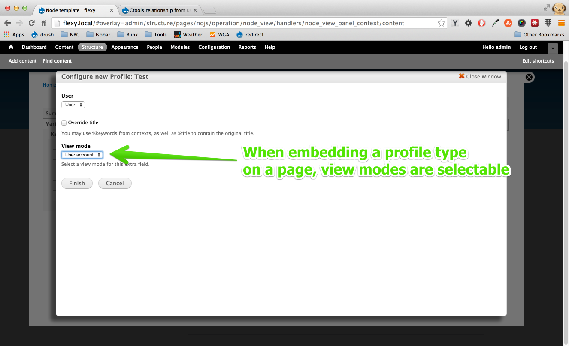Screen dimensions: 569x346
Task: Click Close Window link
Action: [x=480, y=76]
